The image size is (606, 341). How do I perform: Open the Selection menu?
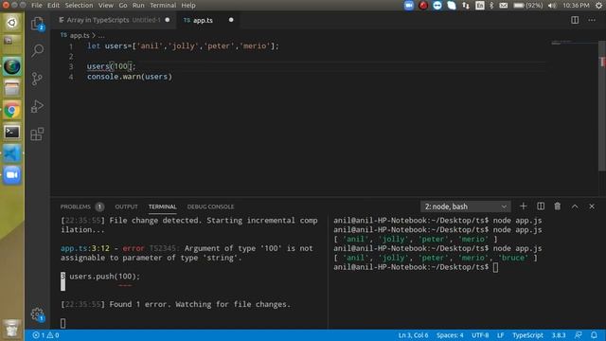pos(79,6)
